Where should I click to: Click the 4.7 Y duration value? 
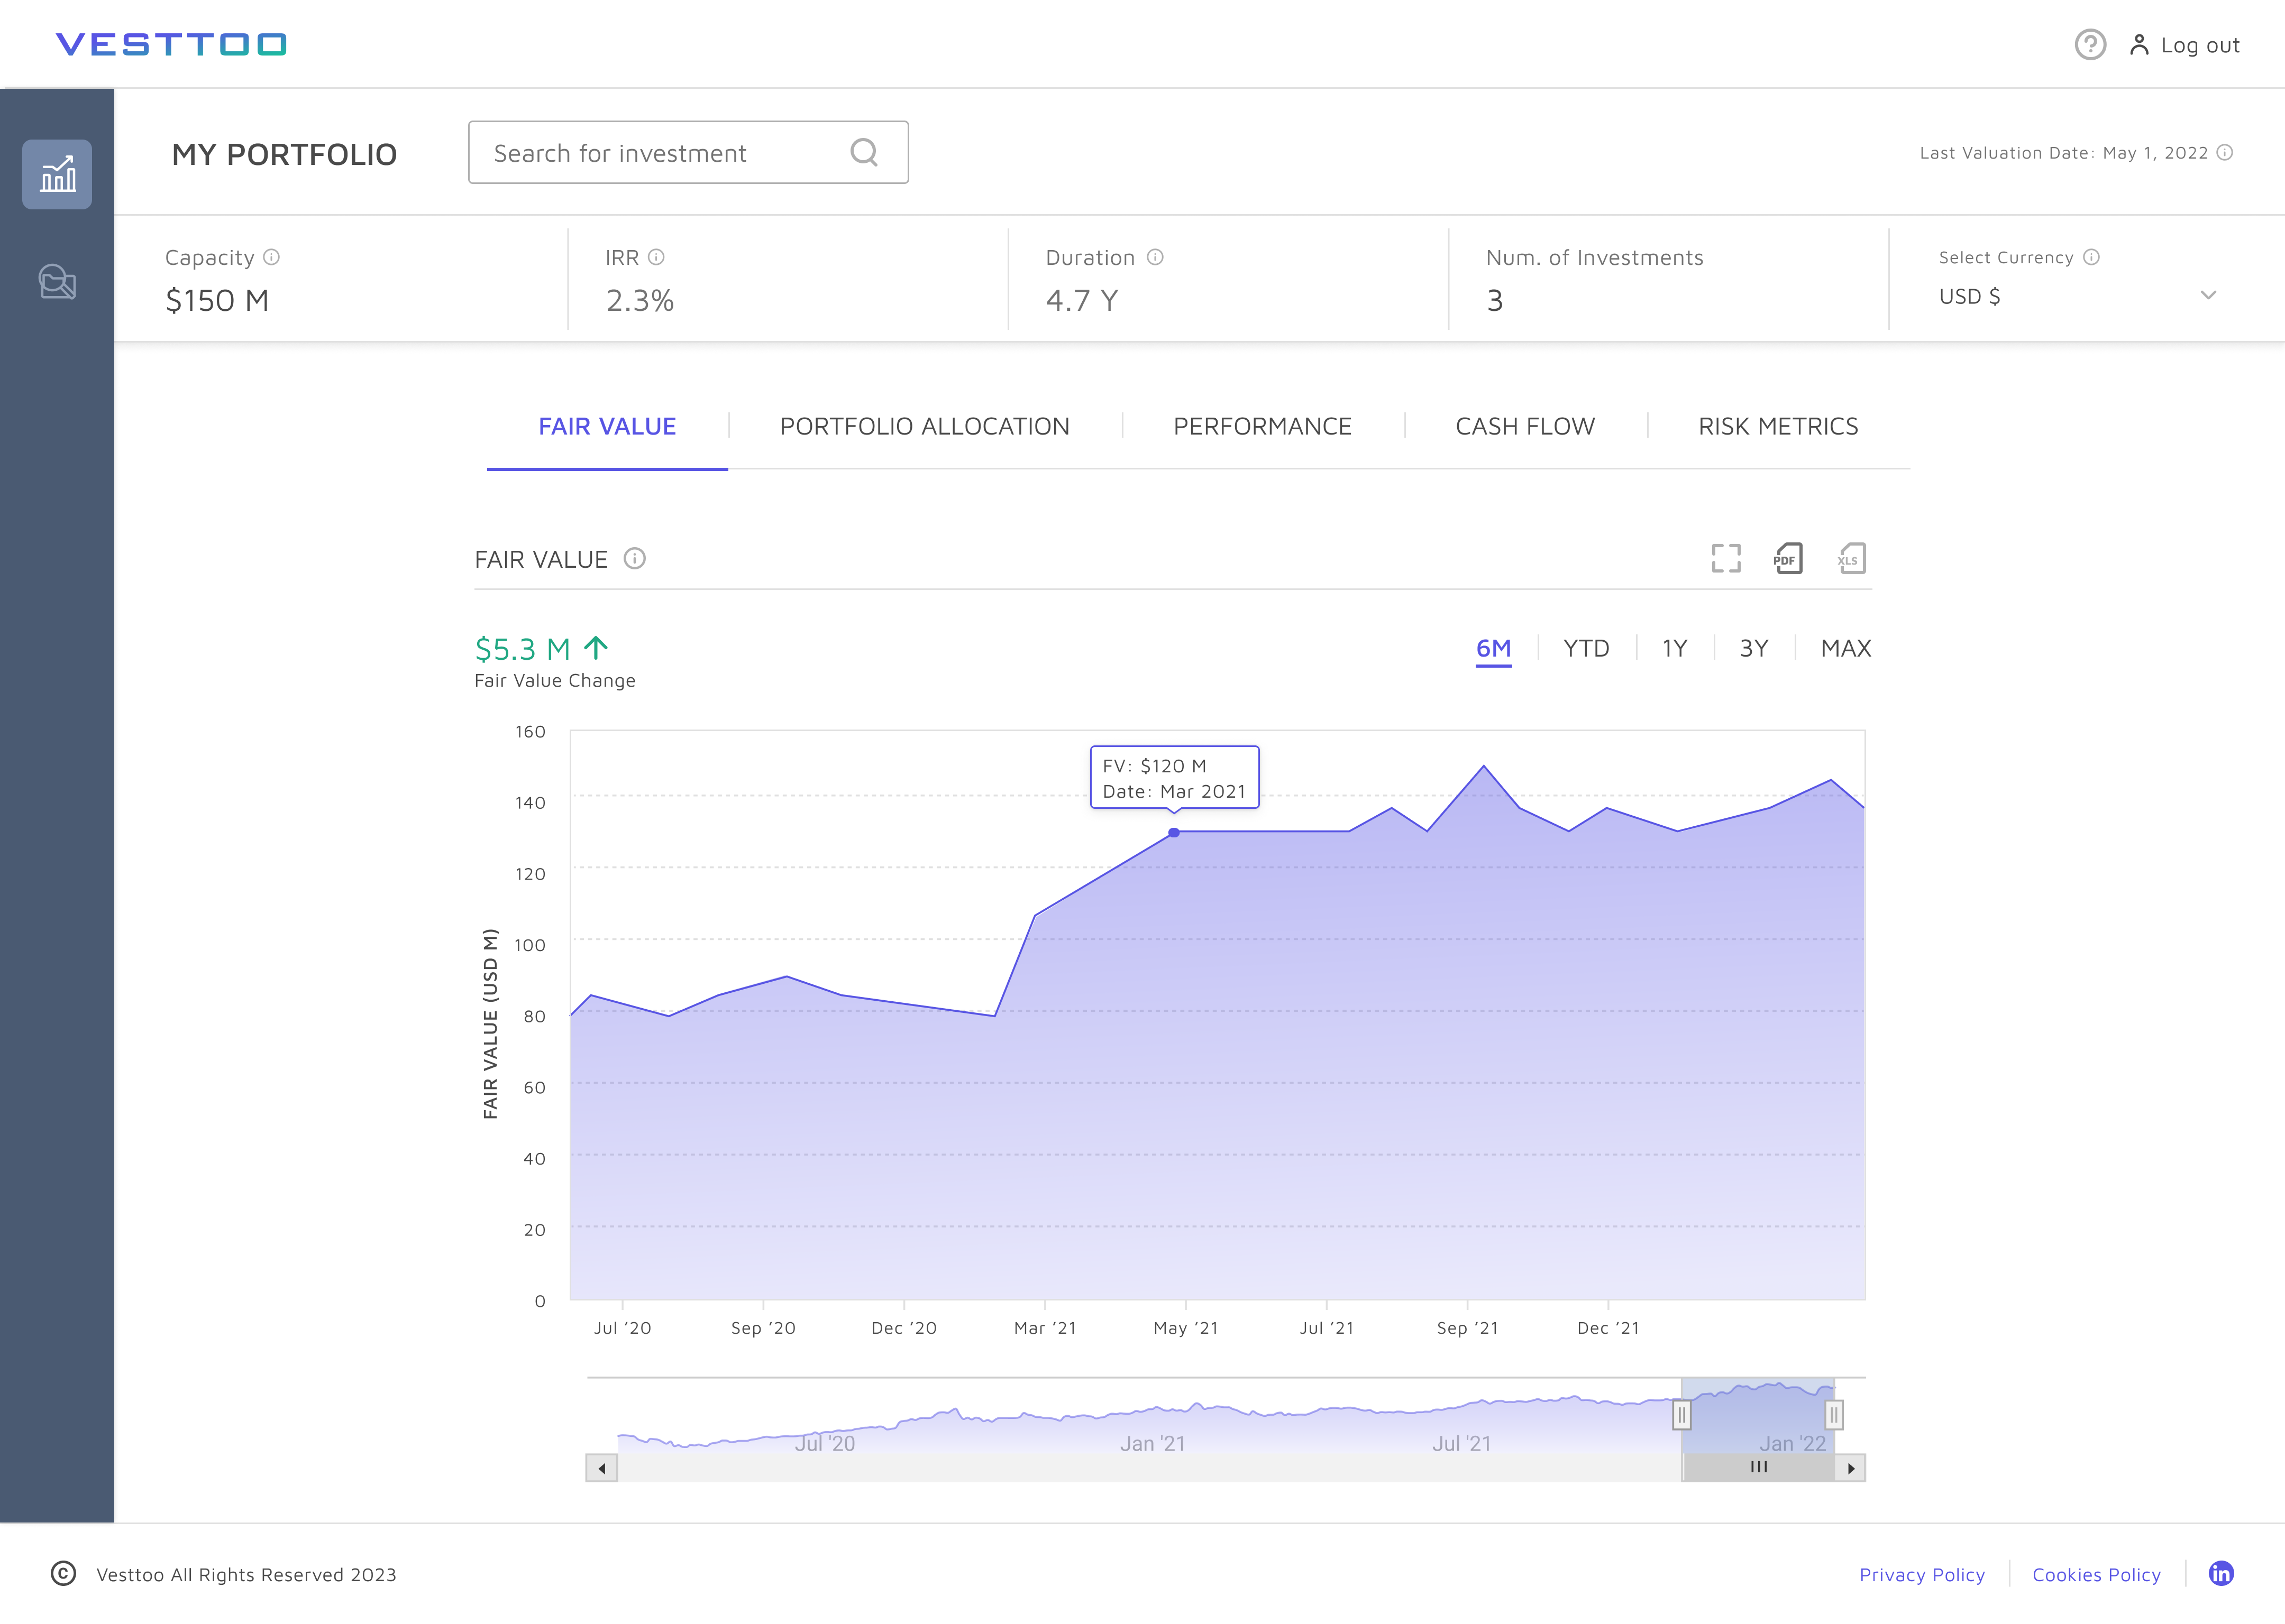[1082, 300]
